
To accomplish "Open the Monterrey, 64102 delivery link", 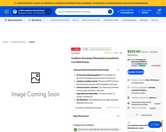I will [x=138, y=93].
